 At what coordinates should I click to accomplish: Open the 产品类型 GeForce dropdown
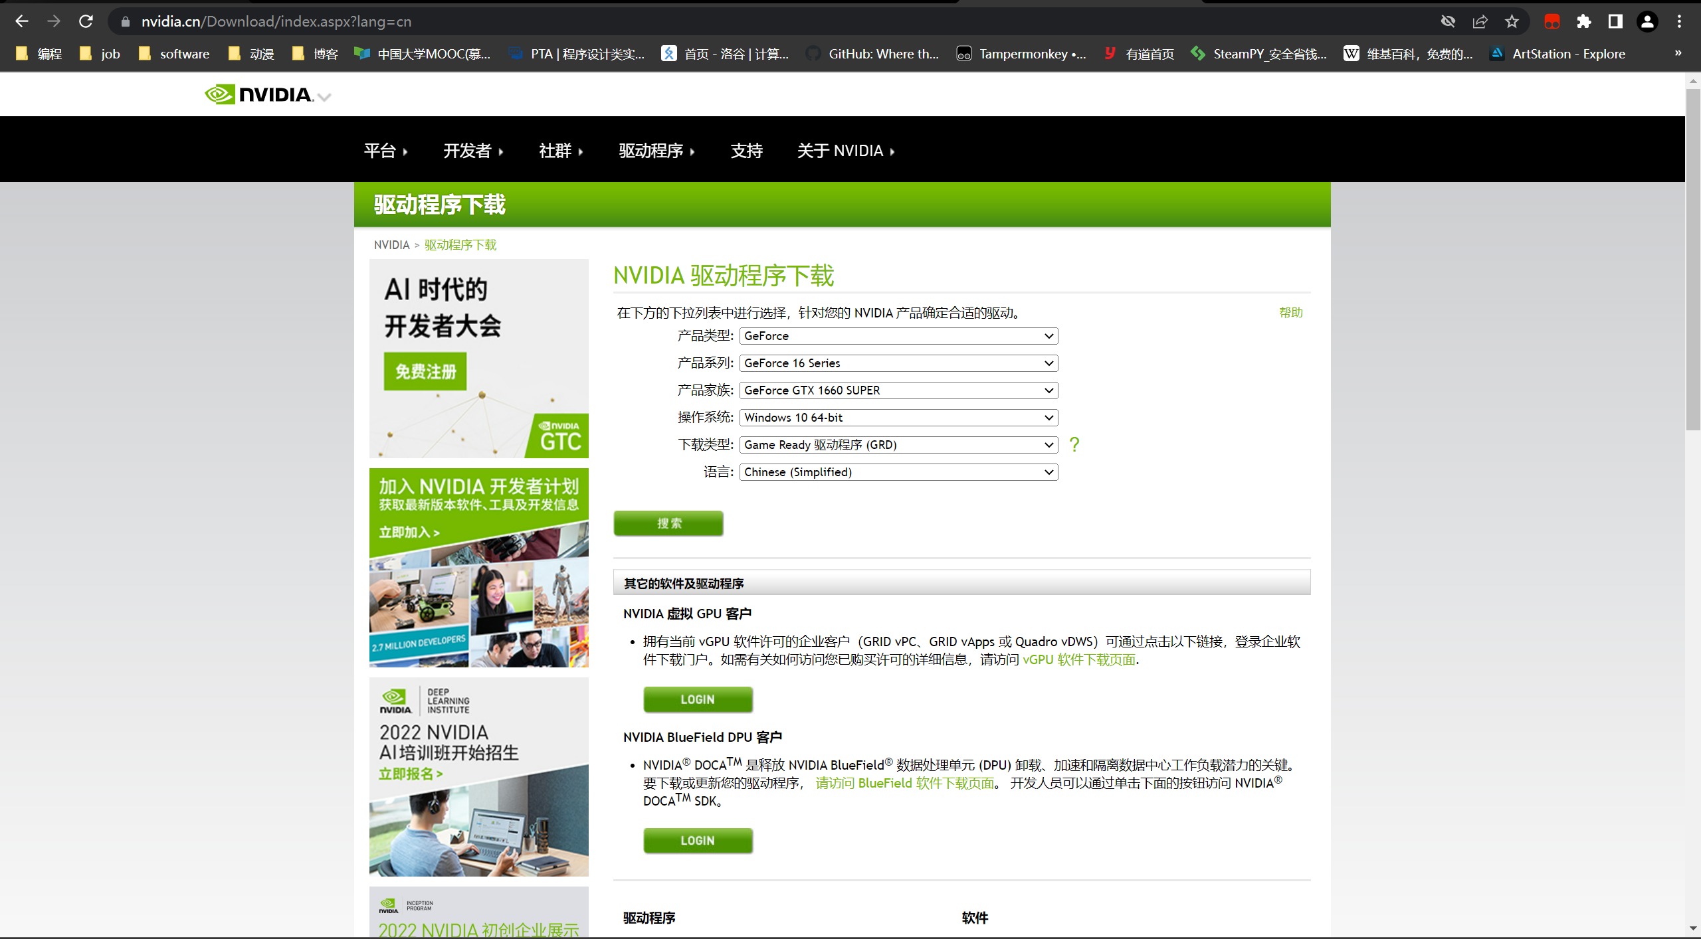click(x=898, y=336)
